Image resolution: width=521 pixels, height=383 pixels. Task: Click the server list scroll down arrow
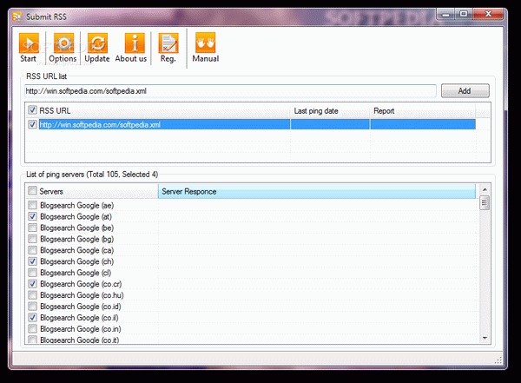(485, 338)
